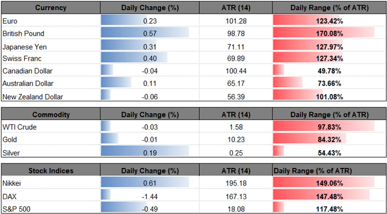
Task: Click Currency table ATR (14) header
Action: (236, 8)
